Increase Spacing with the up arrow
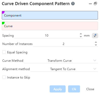Image resolution: width=100 pixels, height=94 pixels. click(x=81, y=34)
